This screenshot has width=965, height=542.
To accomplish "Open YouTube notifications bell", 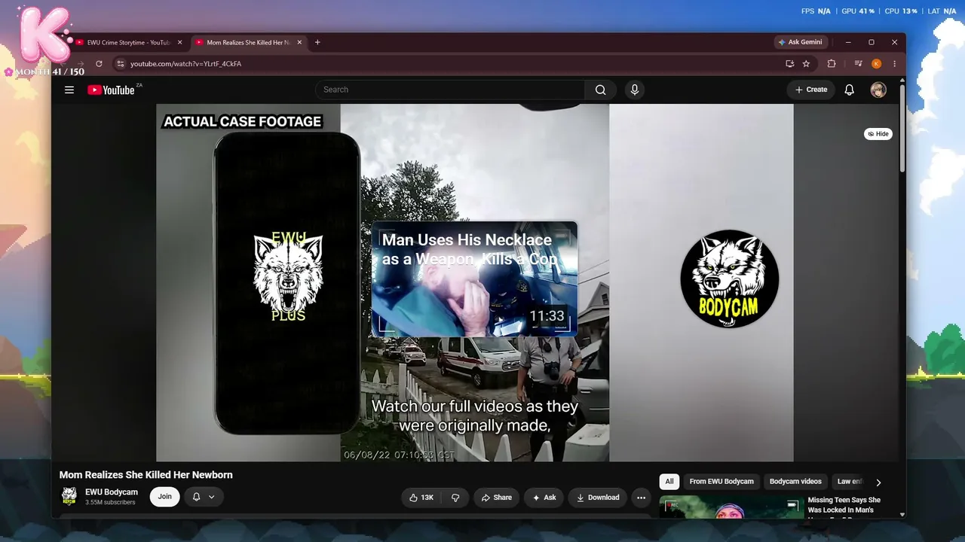I will [849, 90].
